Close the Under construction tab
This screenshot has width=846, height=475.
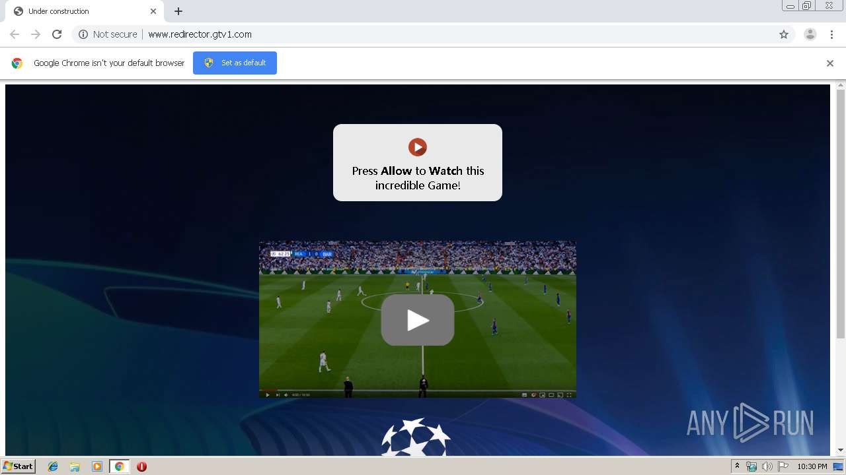153,11
